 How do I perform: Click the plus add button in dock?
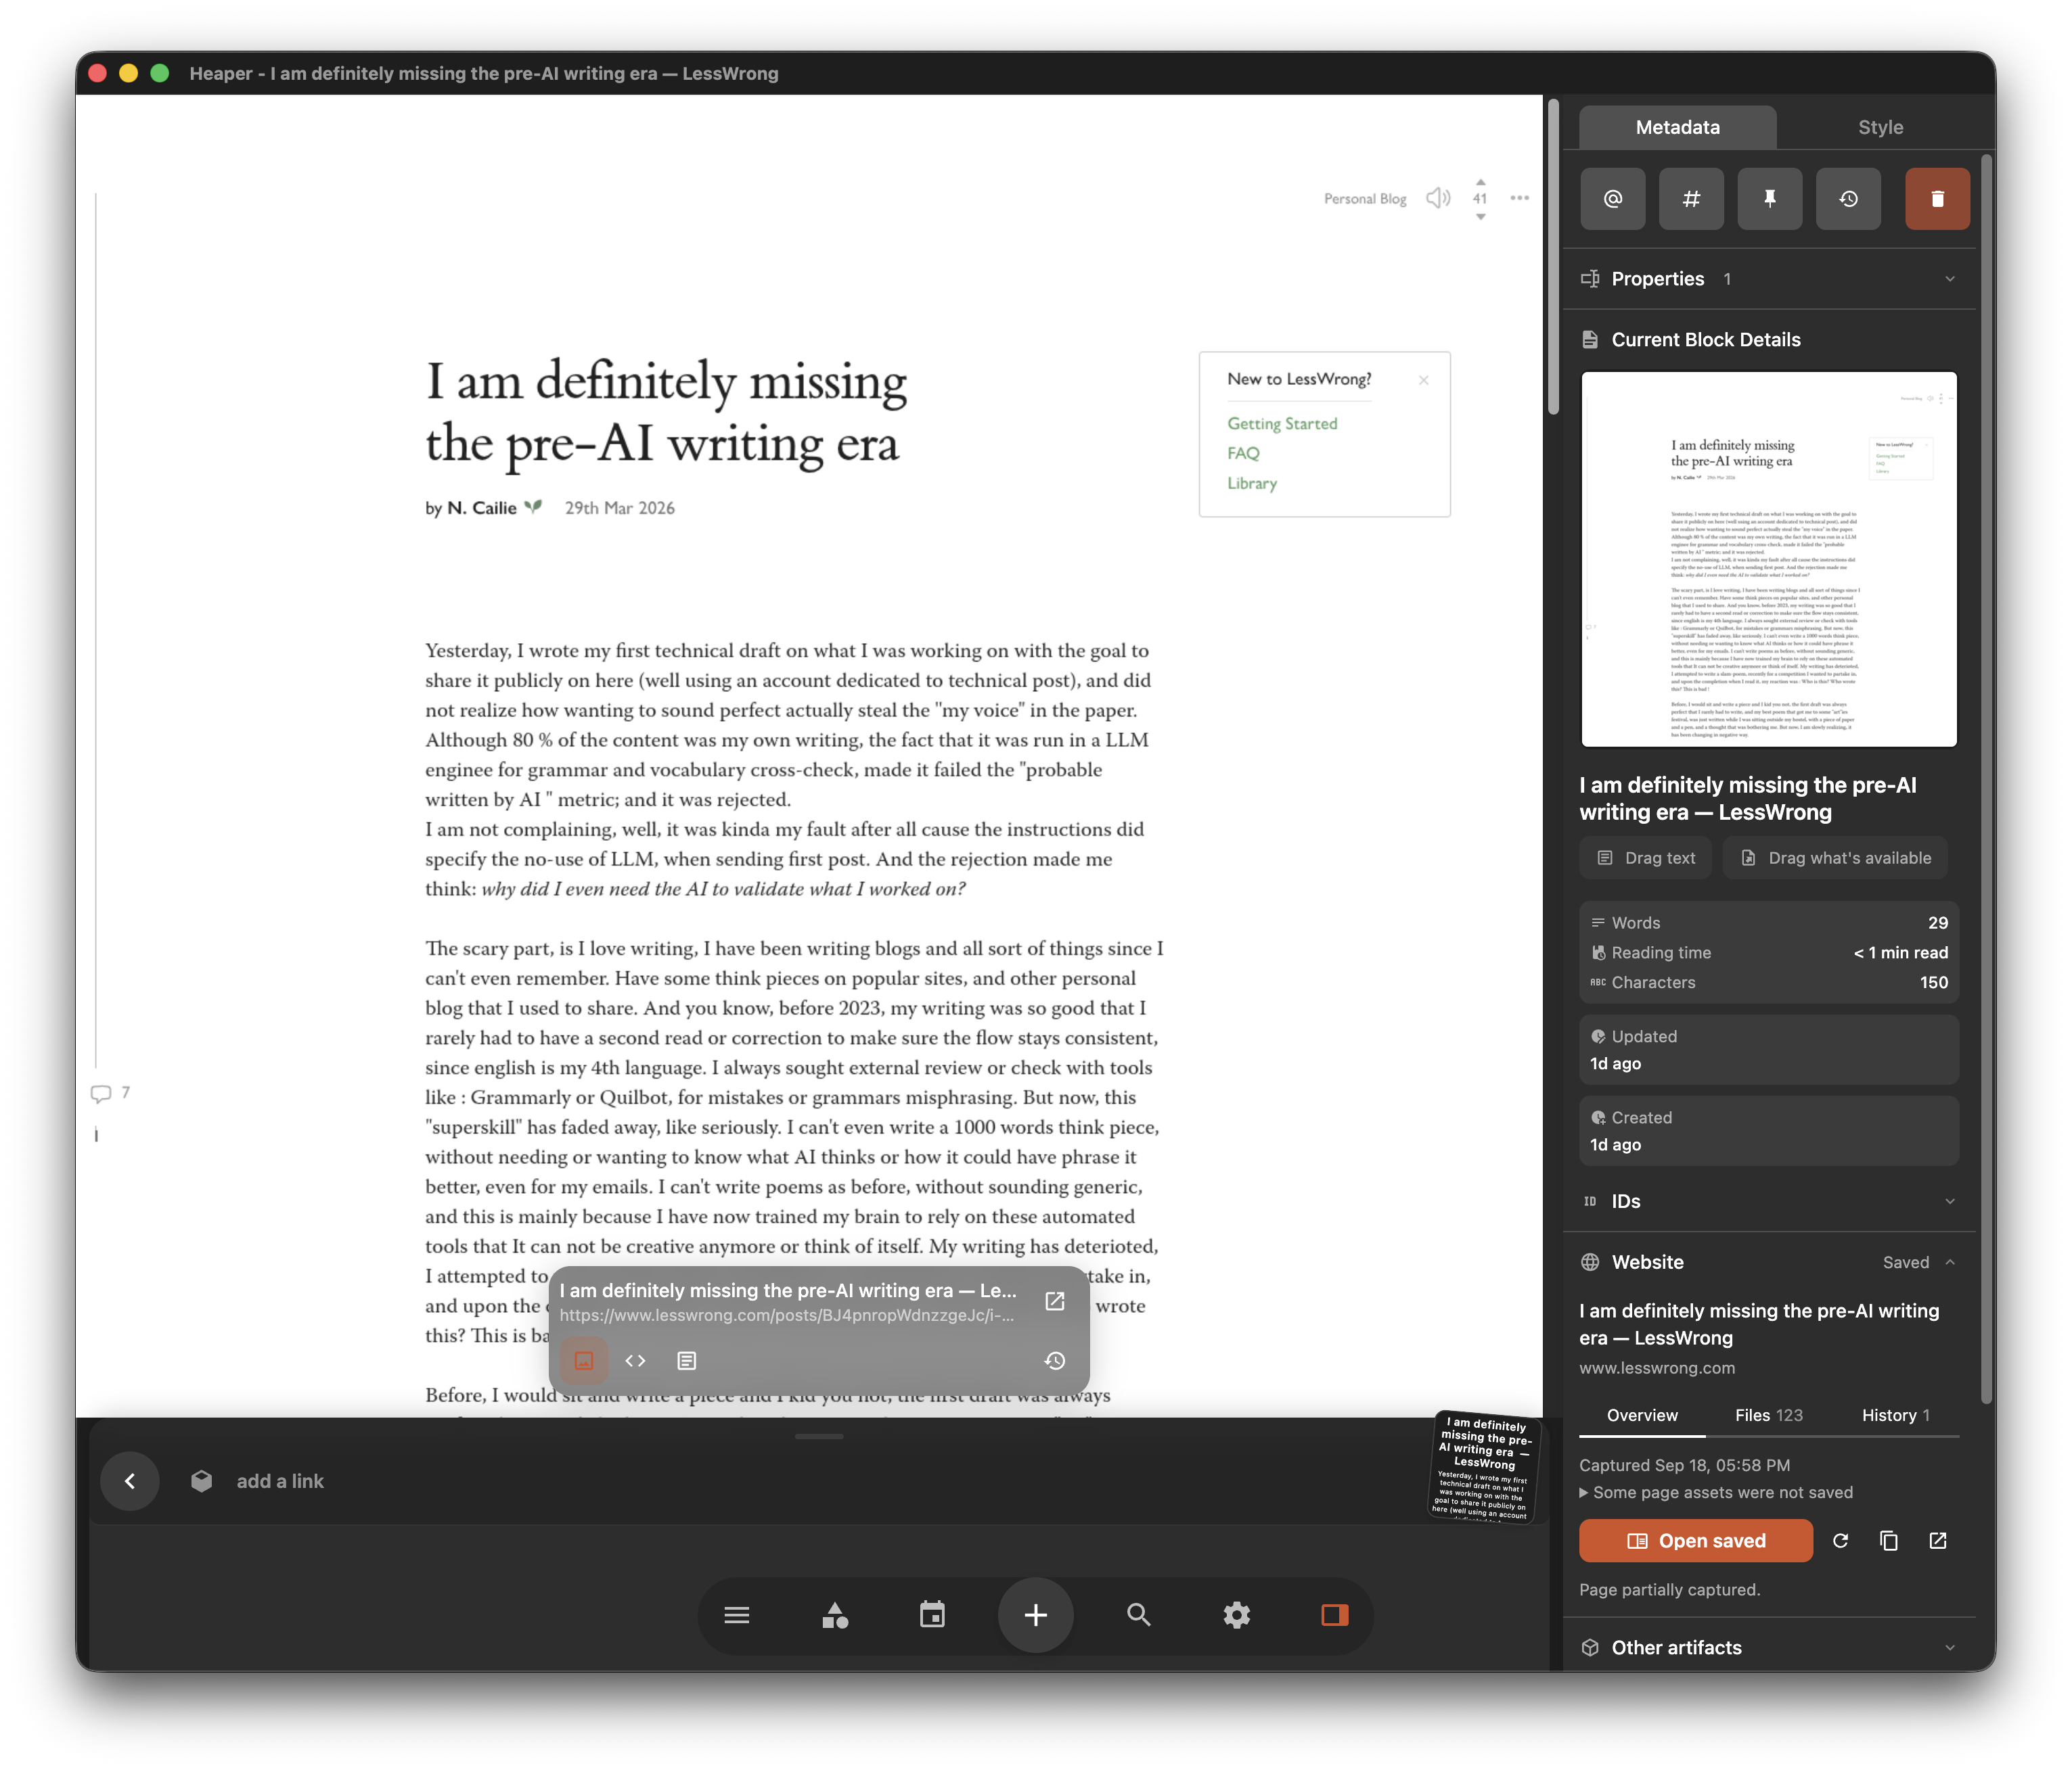1036,1614
